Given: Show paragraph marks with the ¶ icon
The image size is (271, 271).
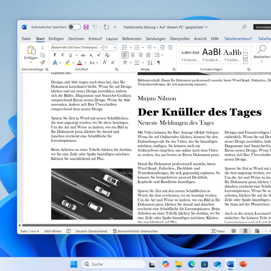Looking at the screenshot, I should [159, 63].
